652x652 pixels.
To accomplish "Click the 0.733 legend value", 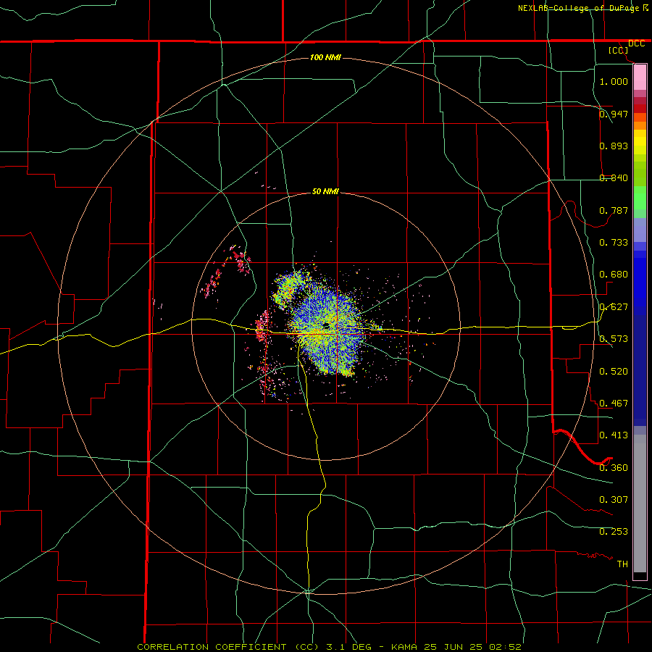I will tap(614, 242).
